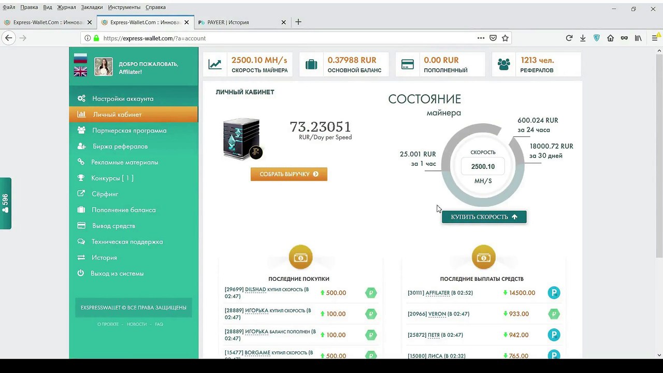Click the Пополнение баланса suitcase icon
663x373 pixels.
tap(81, 210)
